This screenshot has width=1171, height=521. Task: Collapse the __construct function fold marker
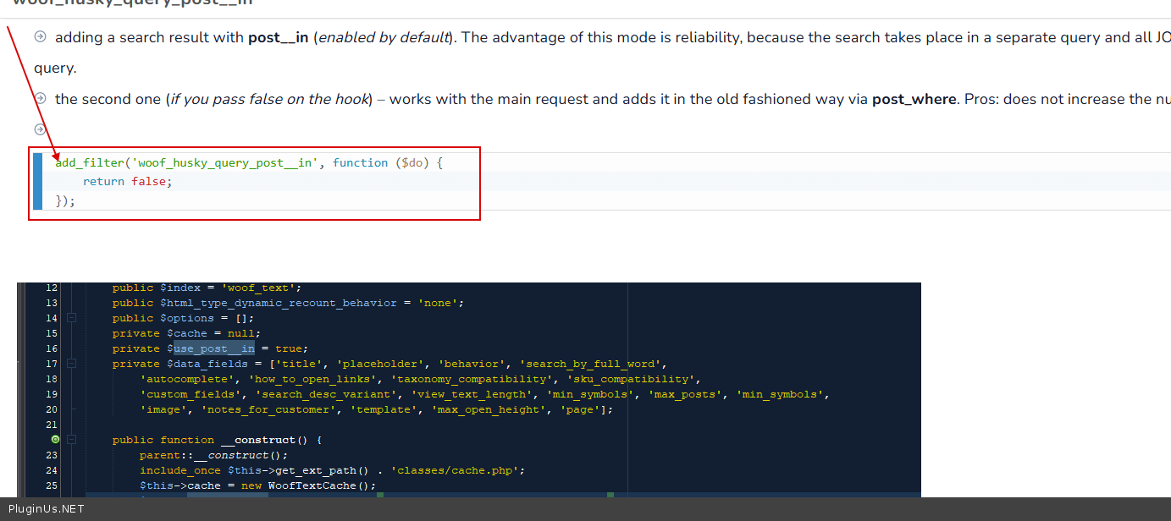(72, 440)
